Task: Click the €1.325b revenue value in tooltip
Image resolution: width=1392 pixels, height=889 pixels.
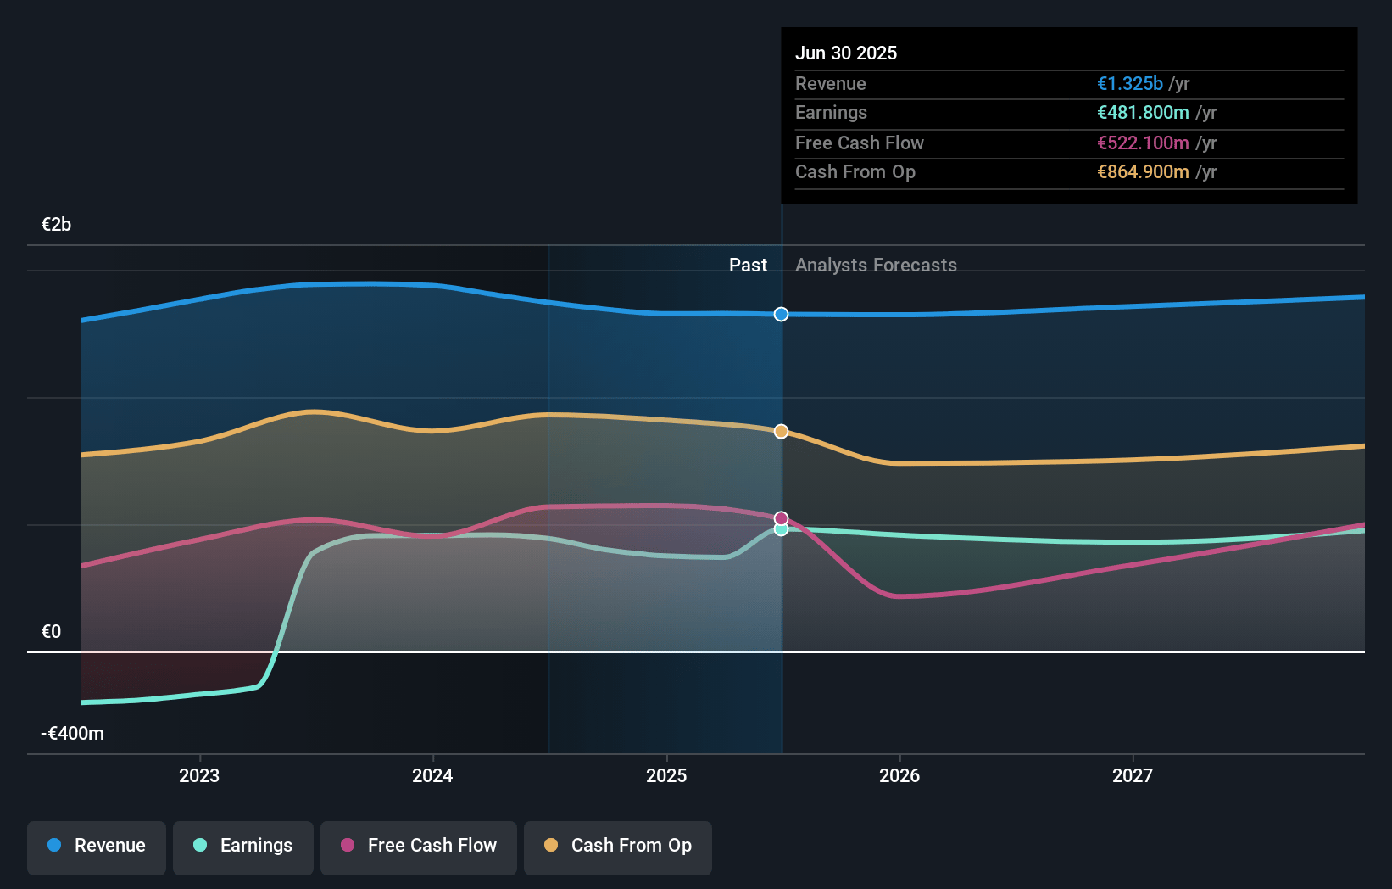Action: pos(1130,83)
